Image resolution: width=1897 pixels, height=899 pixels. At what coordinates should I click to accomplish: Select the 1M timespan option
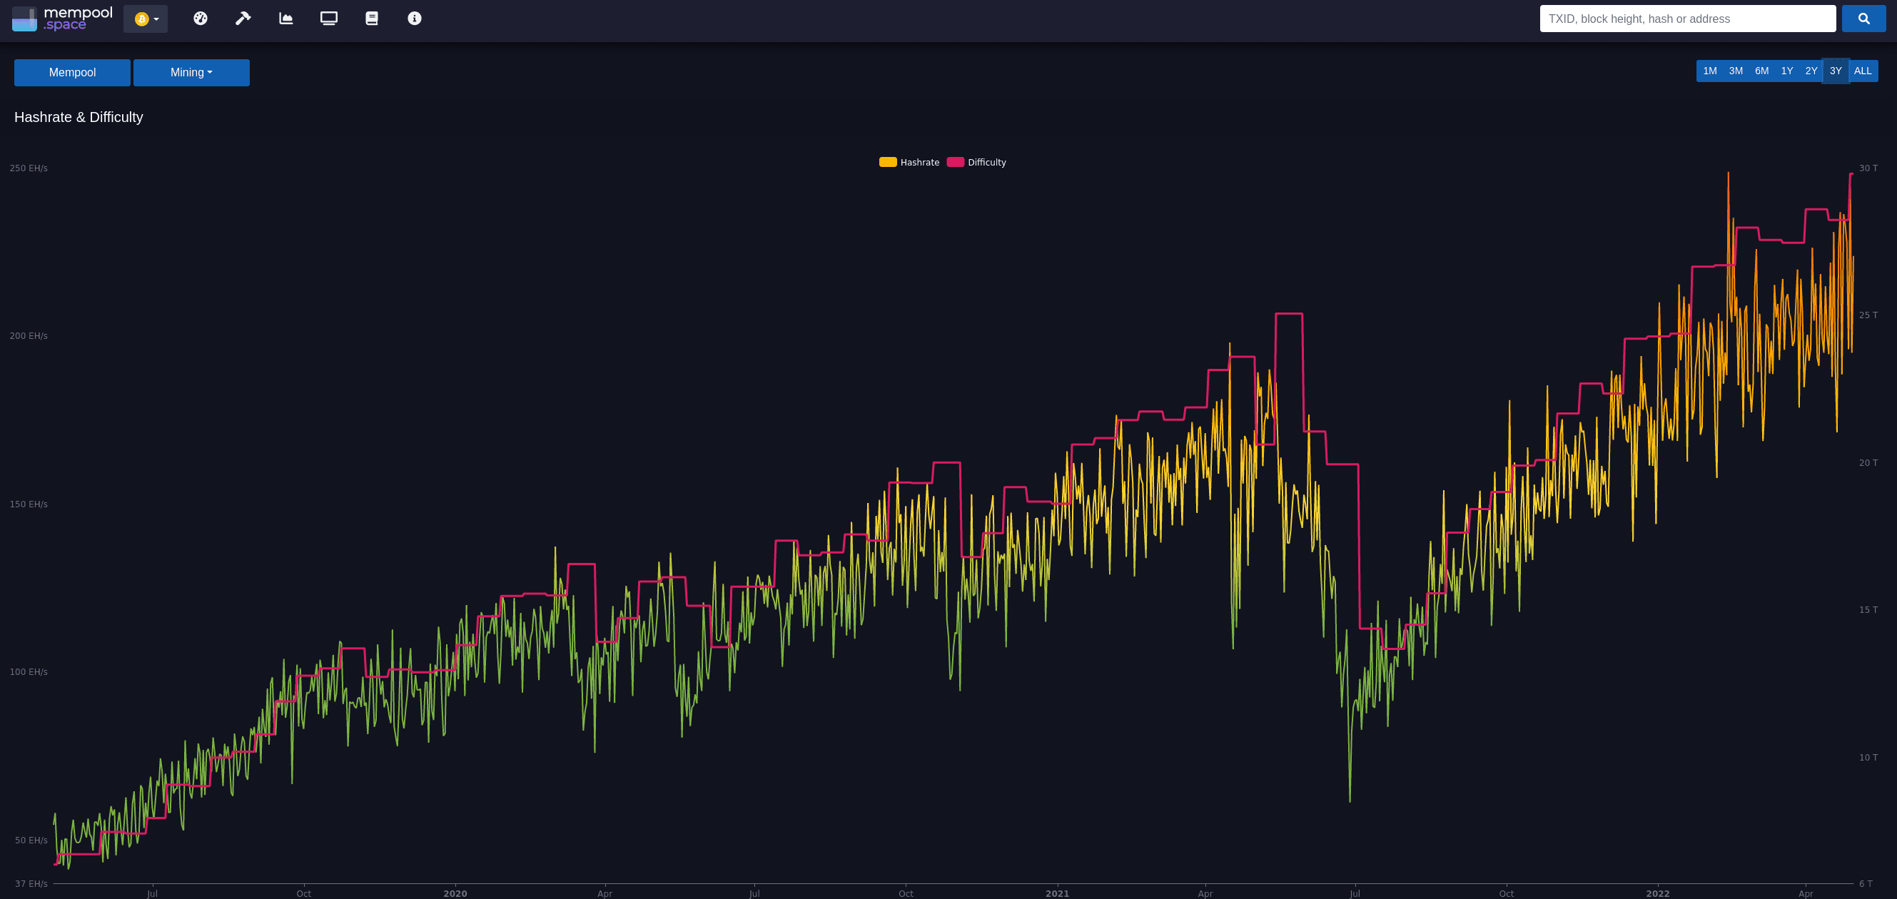[x=1709, y=71]
